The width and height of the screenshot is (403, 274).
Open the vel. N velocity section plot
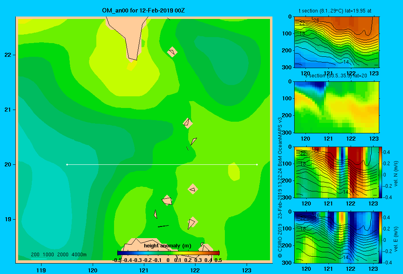[x=337, y=172]
